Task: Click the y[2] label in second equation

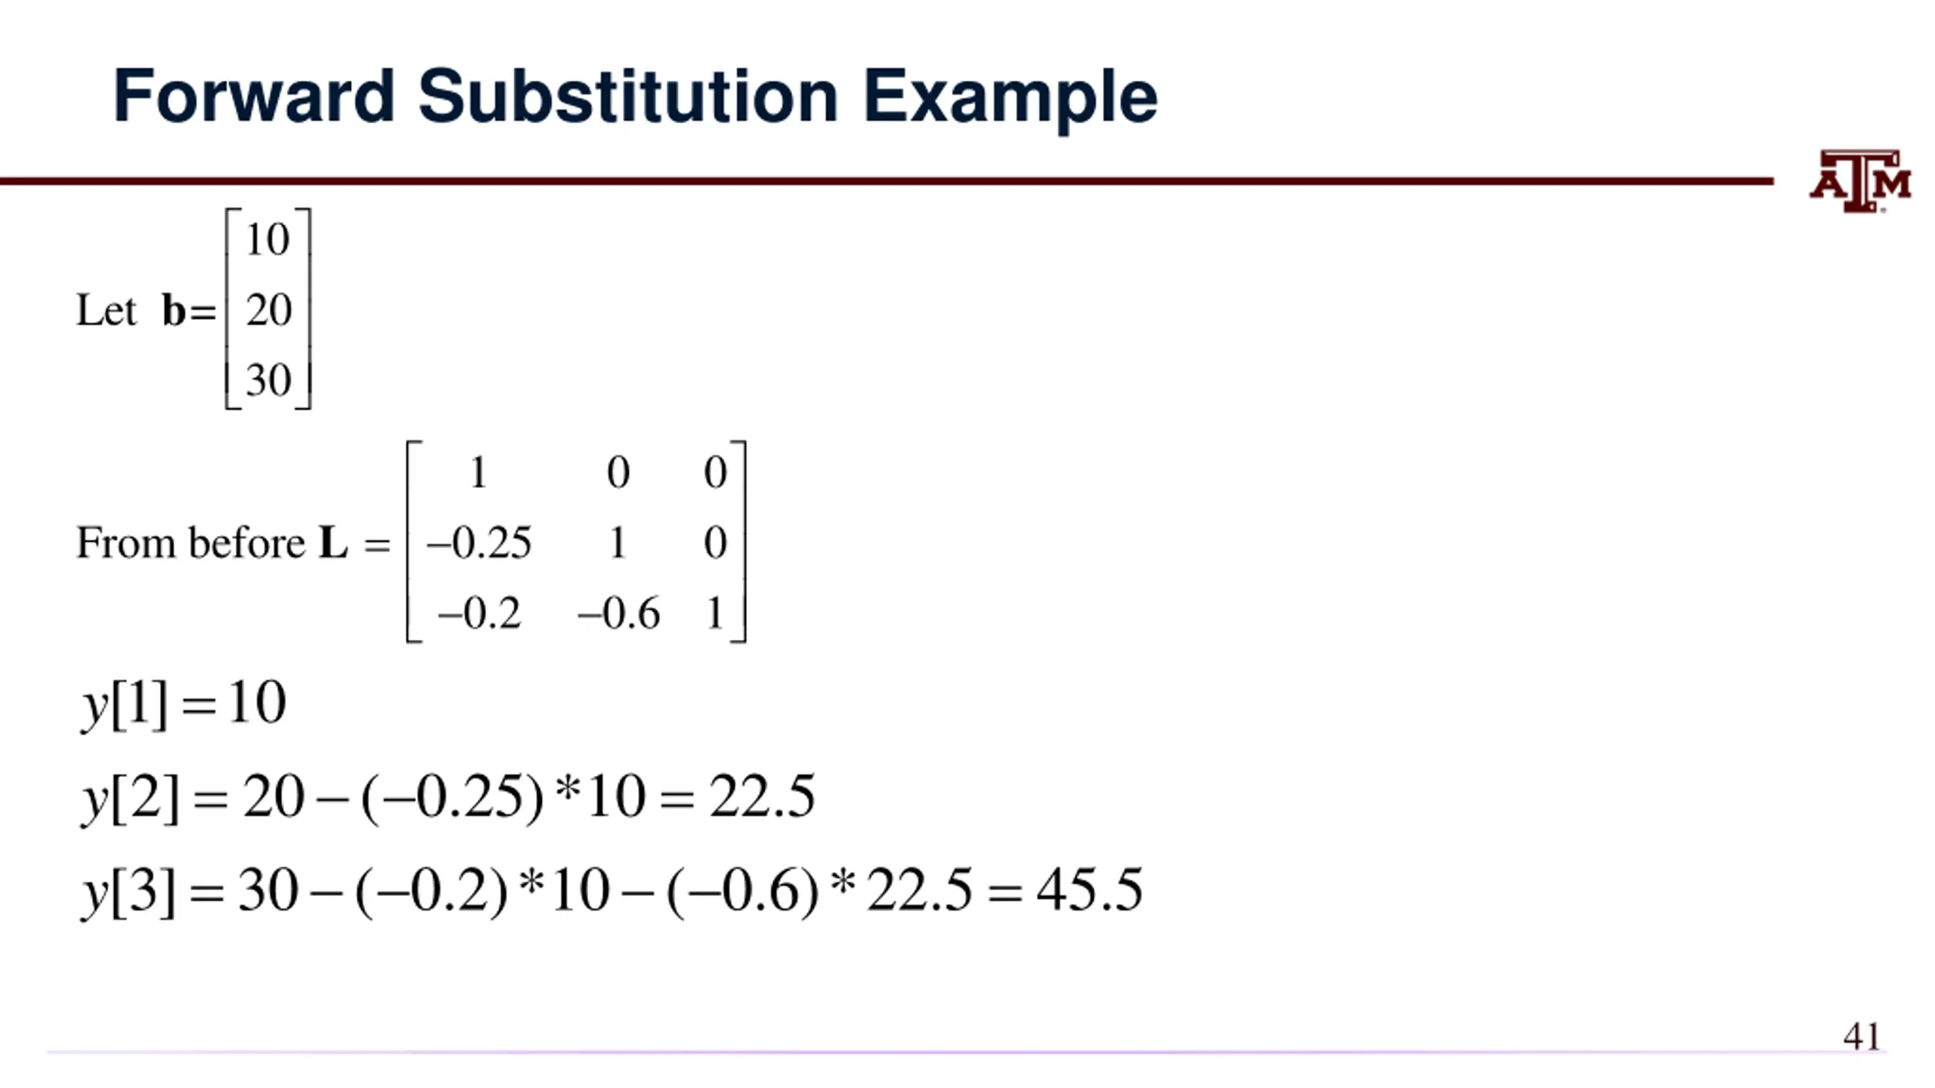Action: tap(130, 799)
